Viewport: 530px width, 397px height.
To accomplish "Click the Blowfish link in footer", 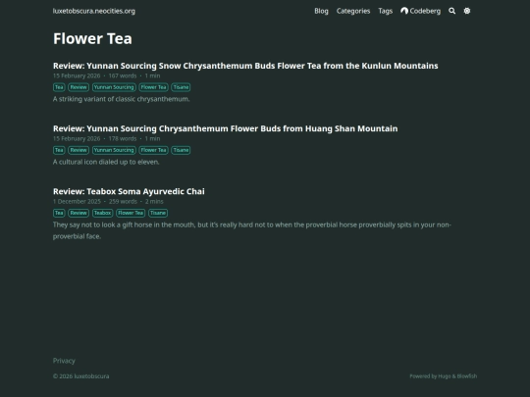I will point(467,376).
